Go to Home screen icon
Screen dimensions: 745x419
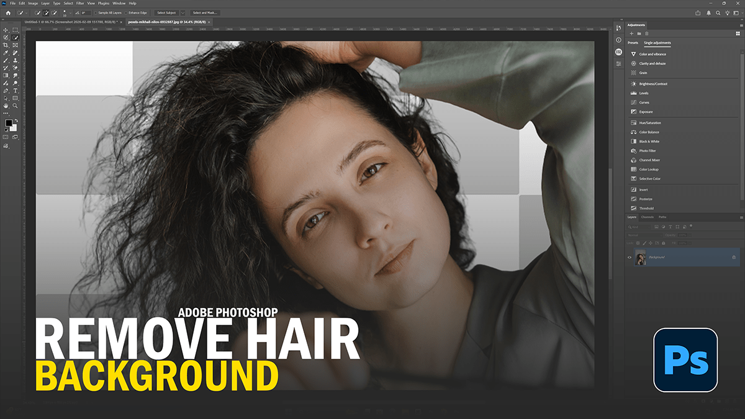coord(8,12)
